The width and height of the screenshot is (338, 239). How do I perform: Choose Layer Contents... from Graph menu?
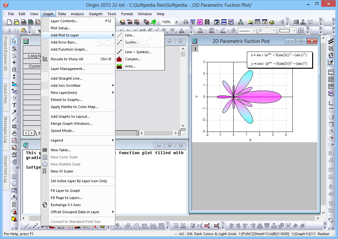78,21
